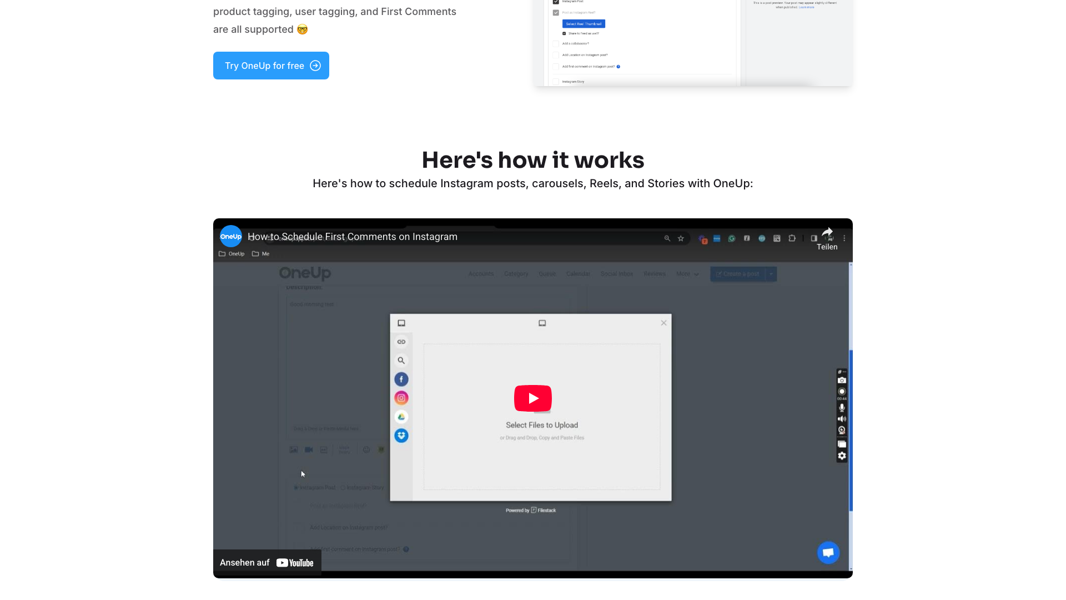Image resolution: width=1066 pixels, height=600 pixels.
Task: Click the video title 'How to Schedule First Comments'
Action: [x=353, y=237]
